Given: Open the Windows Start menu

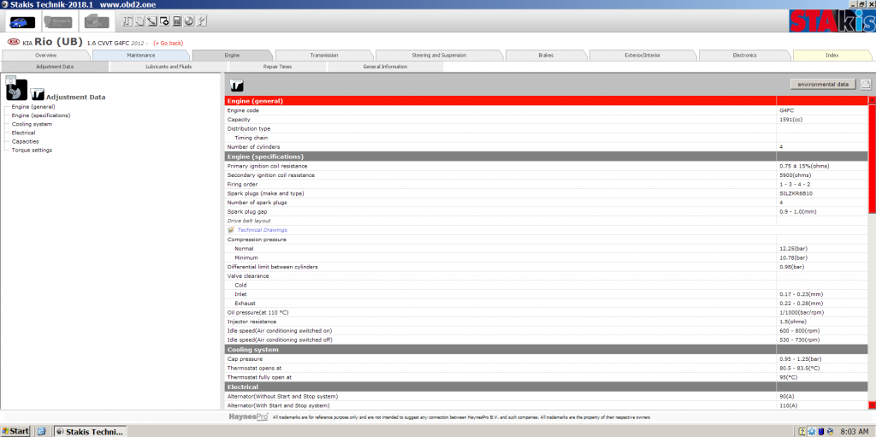Looking at the screenshot, I should point(16,431).
